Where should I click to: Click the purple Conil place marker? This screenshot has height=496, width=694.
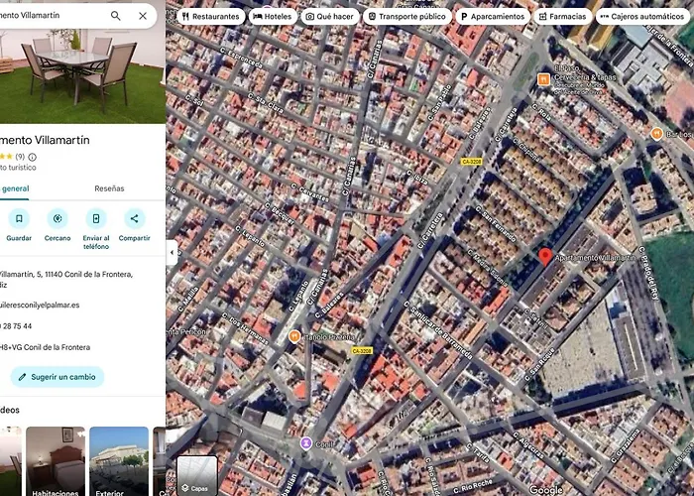(305, 443)
